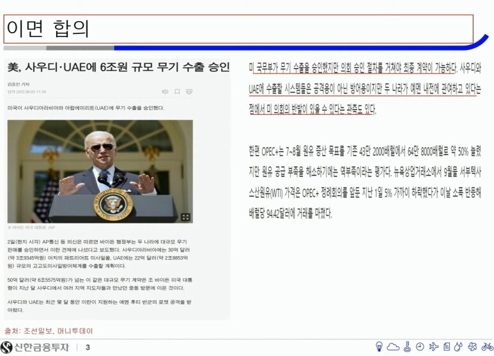Click the document icon in footer
The image size is (494, 356).
pos(447,347)
